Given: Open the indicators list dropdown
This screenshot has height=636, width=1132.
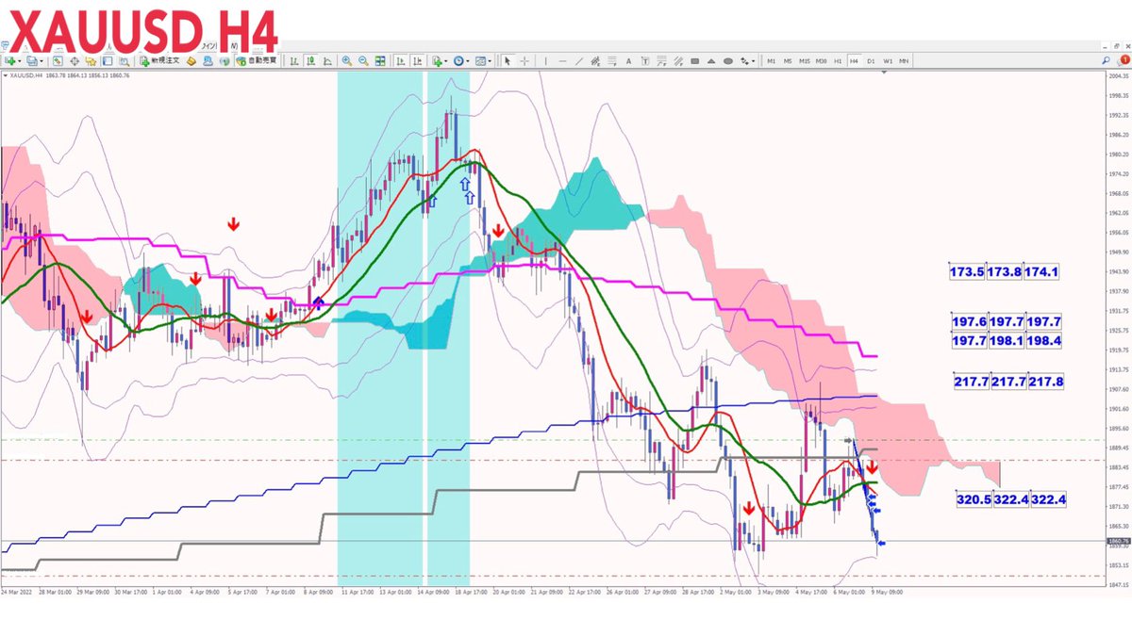Looking at the screenshot, I should [x=439, y=61].
